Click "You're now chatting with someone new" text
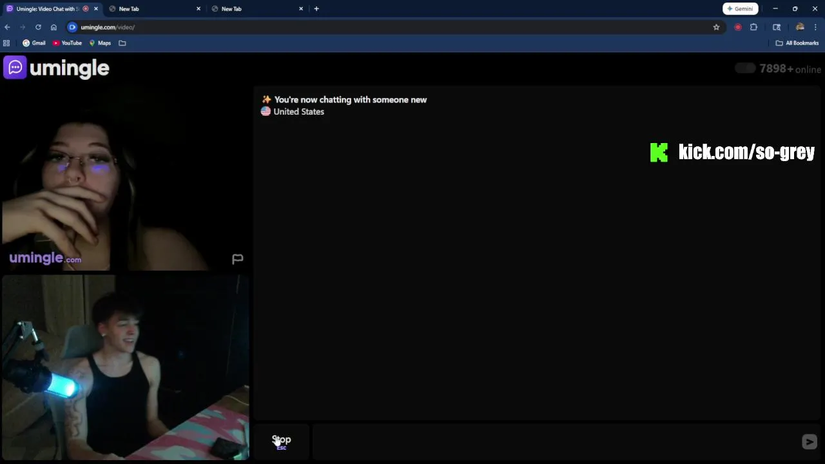Viewport: 825px width, 464px height. [x=351, y=100]
